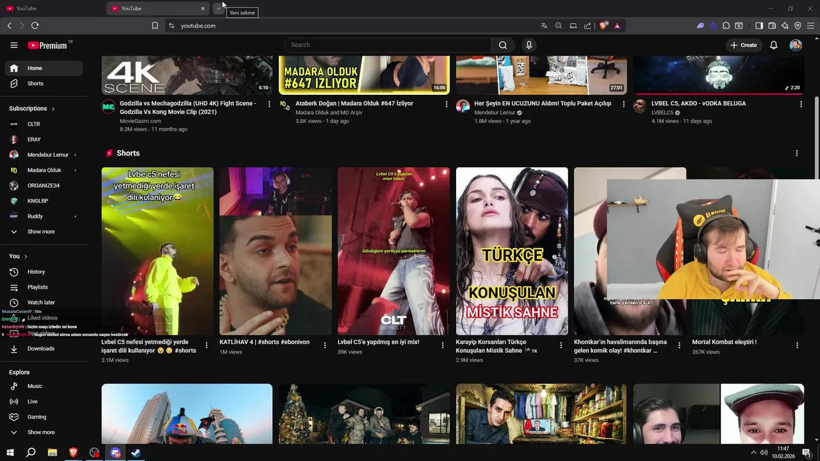Open Watch later list
820x461 pixels.
[x=44, y=302]
